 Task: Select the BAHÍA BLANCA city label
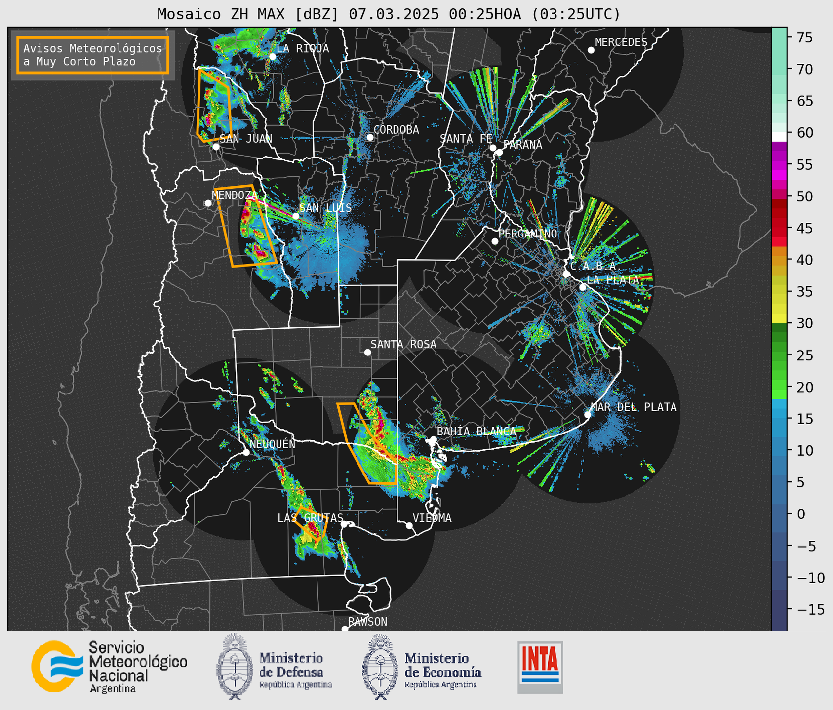click(x=476, y=431)
